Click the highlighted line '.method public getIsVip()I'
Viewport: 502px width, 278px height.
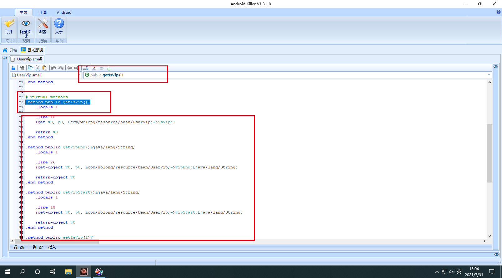[58, 102]
